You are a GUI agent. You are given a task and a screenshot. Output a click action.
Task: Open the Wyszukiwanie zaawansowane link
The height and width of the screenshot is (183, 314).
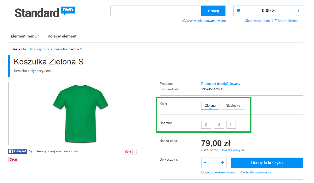(204, 21)
